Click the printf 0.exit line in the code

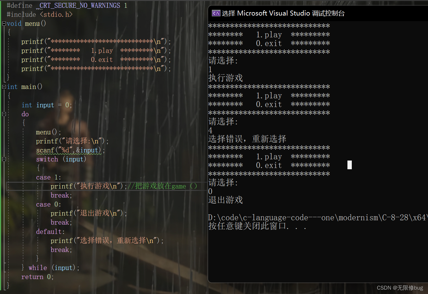tap(96, 59)
